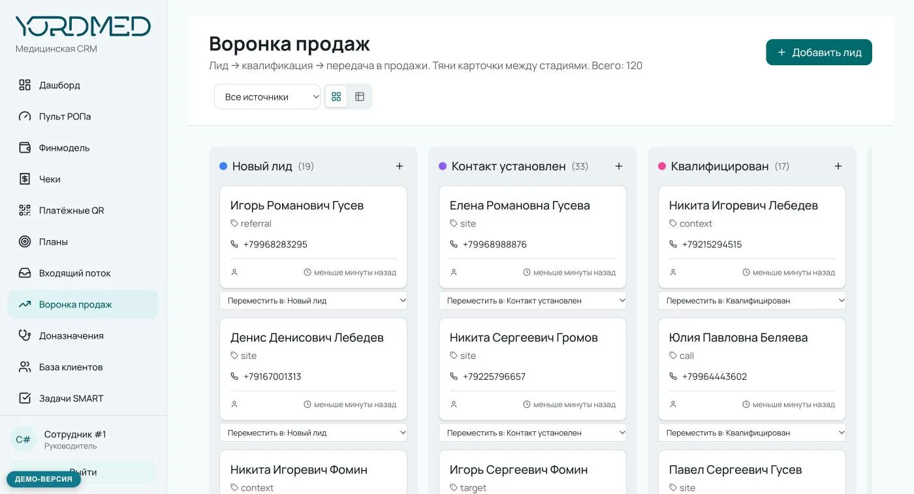Viewport: 914px width, 494px height.
Task: Open the move dropdown under Денис Денисович Лебедев
Action: pos(313,433)
